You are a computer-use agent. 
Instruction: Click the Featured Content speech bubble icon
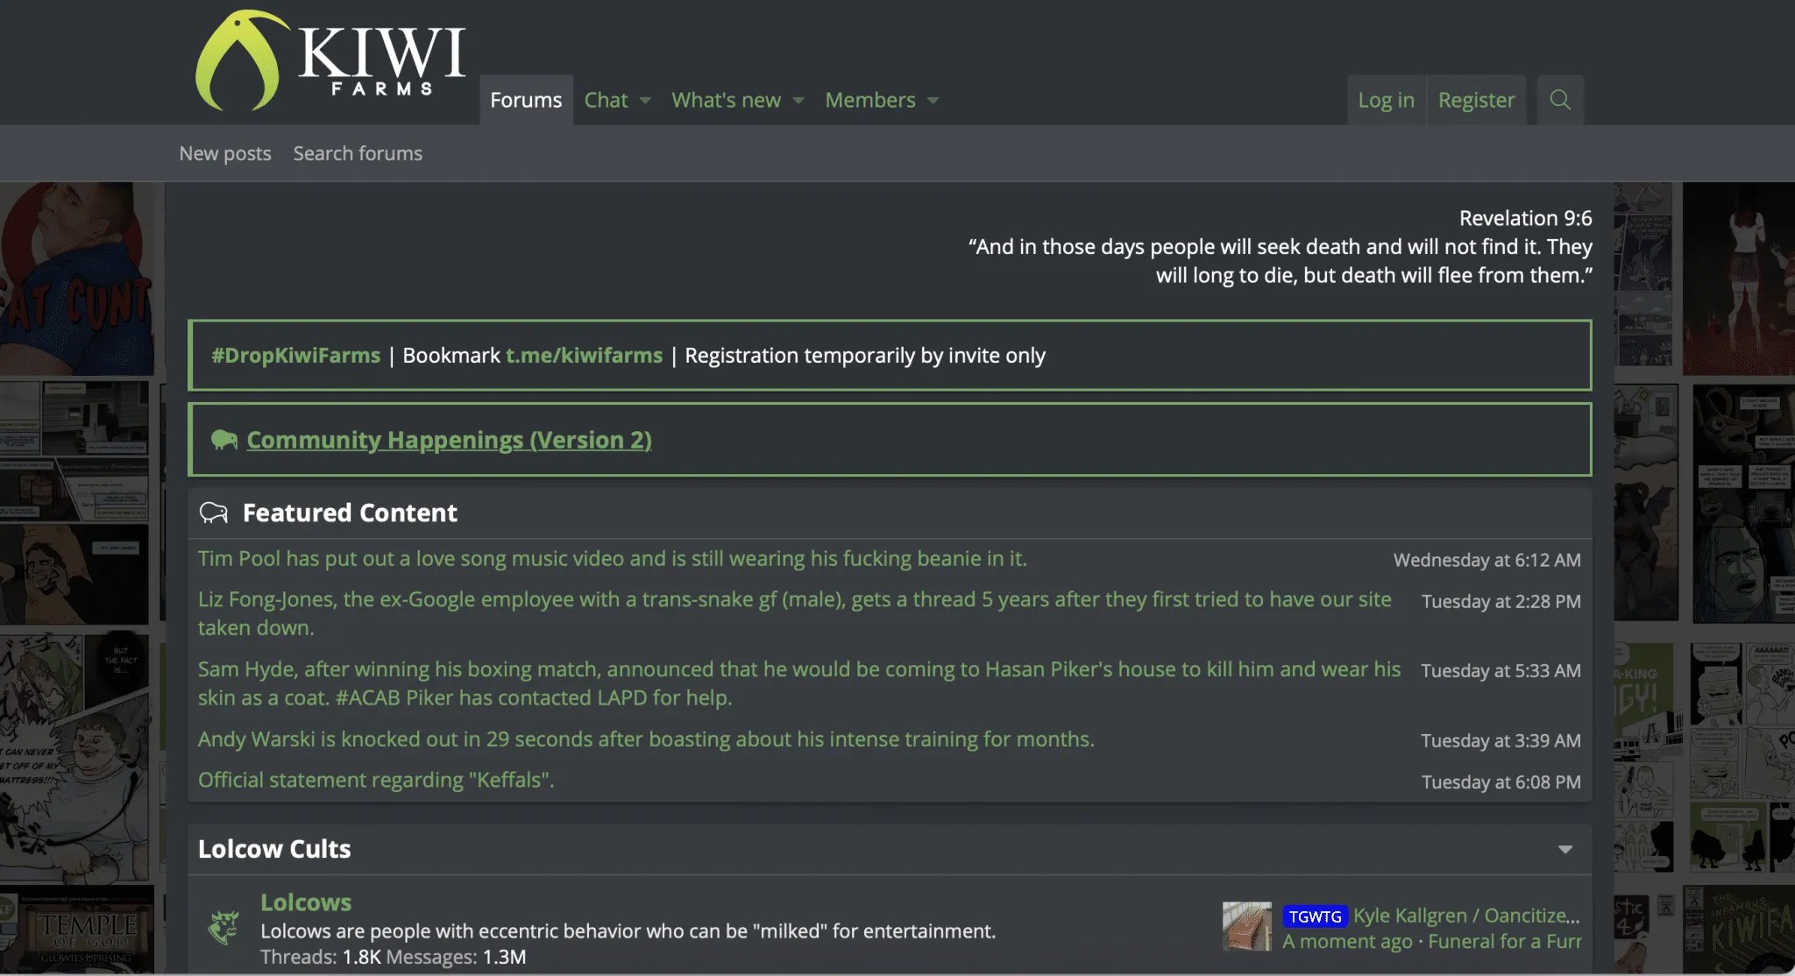click(213, 513)
